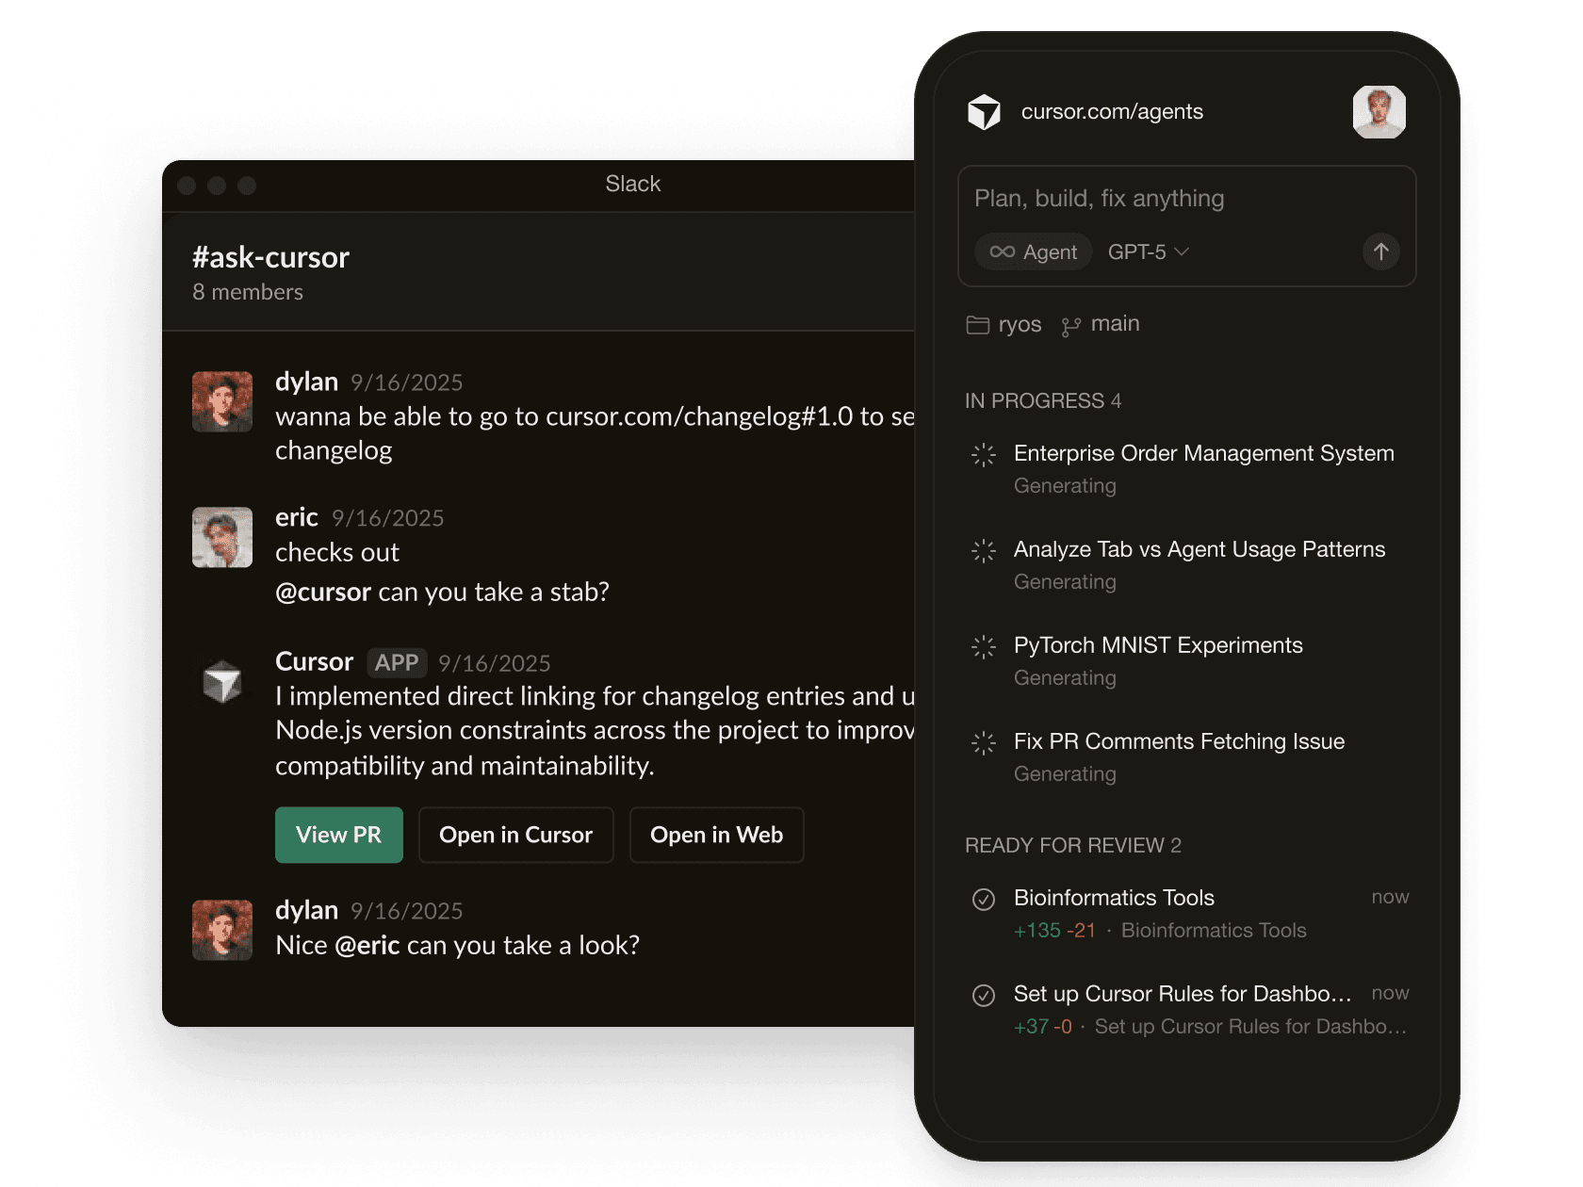The width and height of the screenshot is (1583, 1187).
Task: Click spinner icon beside Analyze Tab vs Agent
Action: click(983, 550)
